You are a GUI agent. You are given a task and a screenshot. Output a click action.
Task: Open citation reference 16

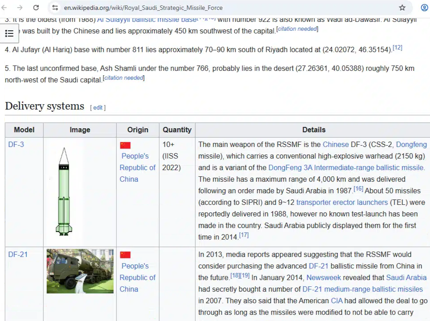tap(358, 189)
